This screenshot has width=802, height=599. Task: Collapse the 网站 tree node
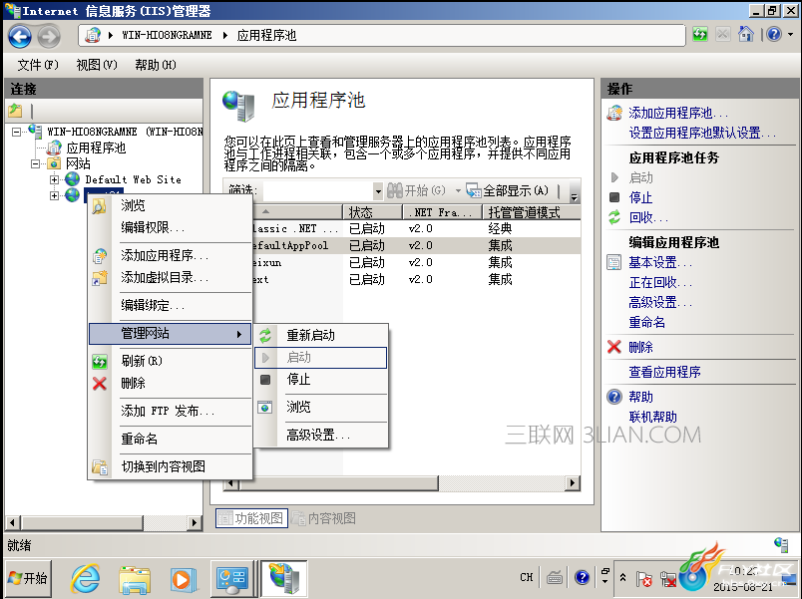(x=35, y=164)
